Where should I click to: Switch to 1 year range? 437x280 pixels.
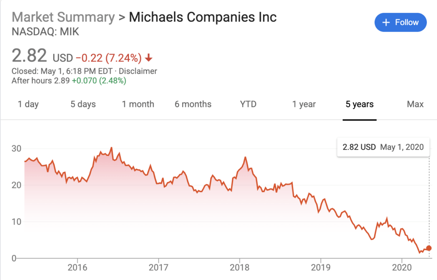tap(304, 104)
